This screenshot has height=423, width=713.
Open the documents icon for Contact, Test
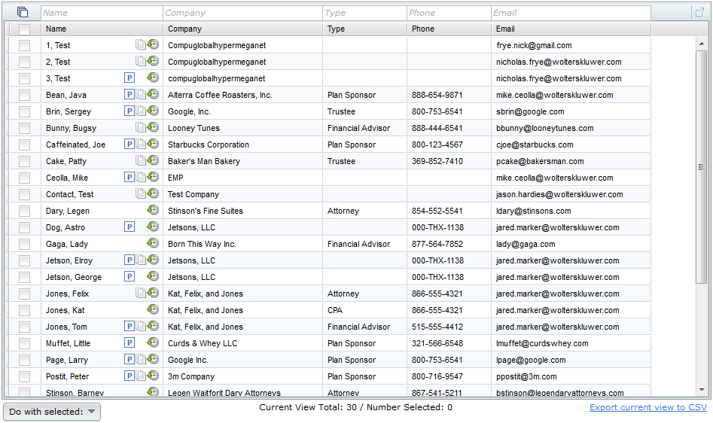[x=141, y=193]
